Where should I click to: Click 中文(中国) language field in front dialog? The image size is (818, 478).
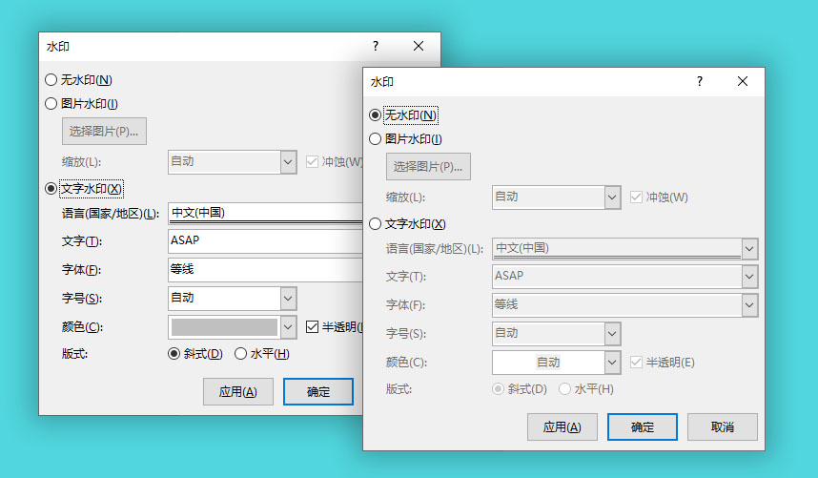617,249
